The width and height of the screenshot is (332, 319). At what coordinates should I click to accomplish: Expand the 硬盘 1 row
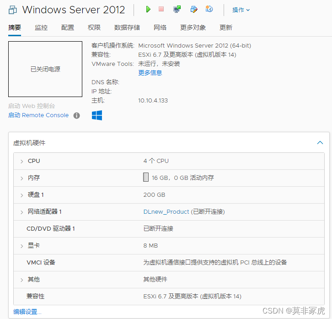[21, 195]
